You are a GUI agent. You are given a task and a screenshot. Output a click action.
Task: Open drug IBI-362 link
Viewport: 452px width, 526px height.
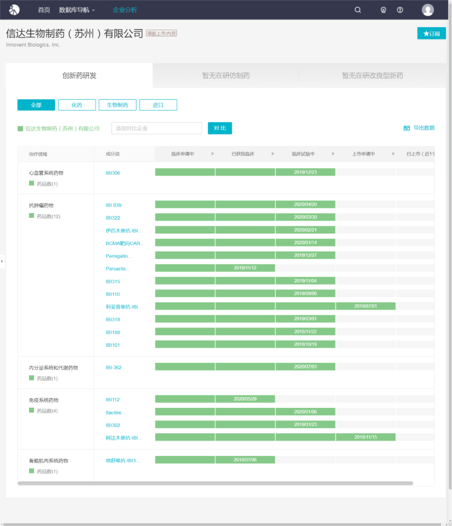(114, 368)
